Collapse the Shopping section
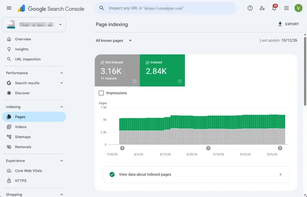Screen dimensions: 307x197 pyautogui.click(x=61, y=195)
